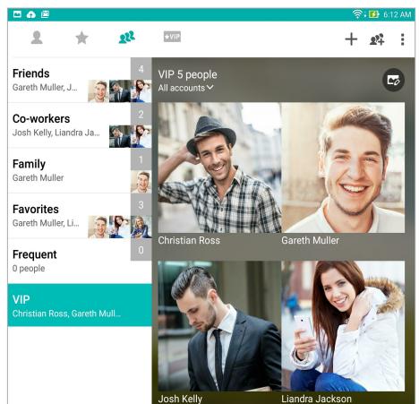
Task: Click the 'Liandra Jackson' name label
Action: click(x=316, y=399)
